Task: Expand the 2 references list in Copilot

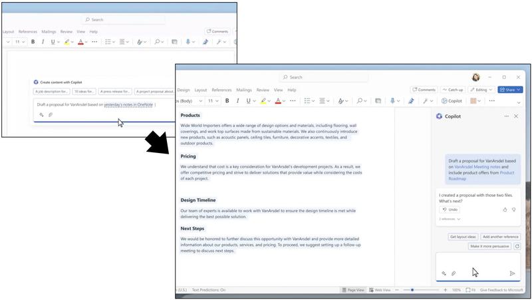Action: (x=450, y=219)
